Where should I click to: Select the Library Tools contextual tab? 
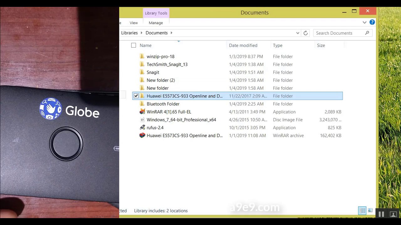coord(156,13)
